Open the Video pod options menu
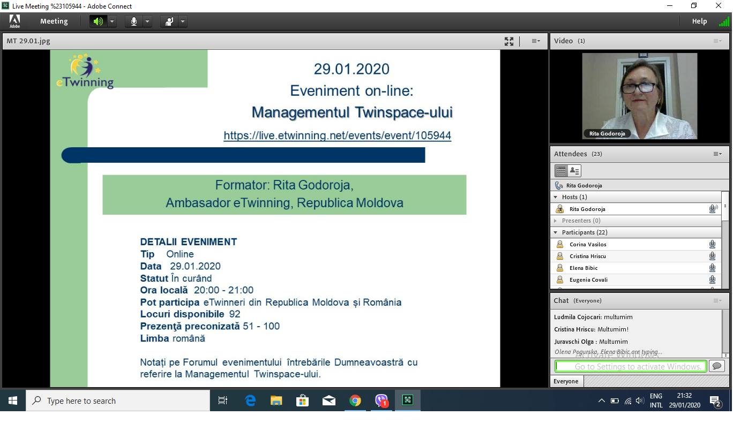 [x=717, y=41]
